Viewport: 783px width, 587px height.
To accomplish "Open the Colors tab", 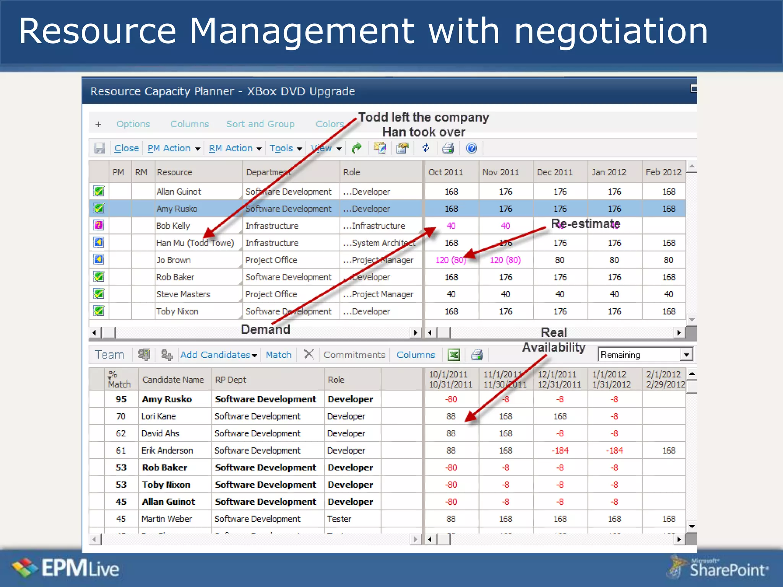I will pos(330,124).
